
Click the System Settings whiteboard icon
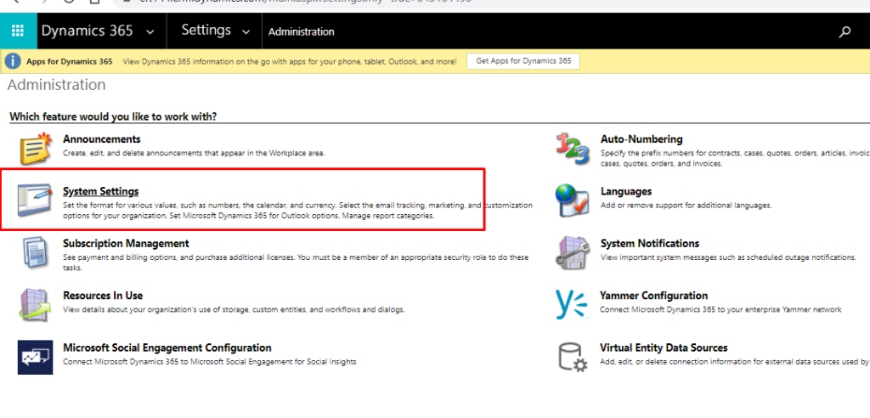click(35, 201)
